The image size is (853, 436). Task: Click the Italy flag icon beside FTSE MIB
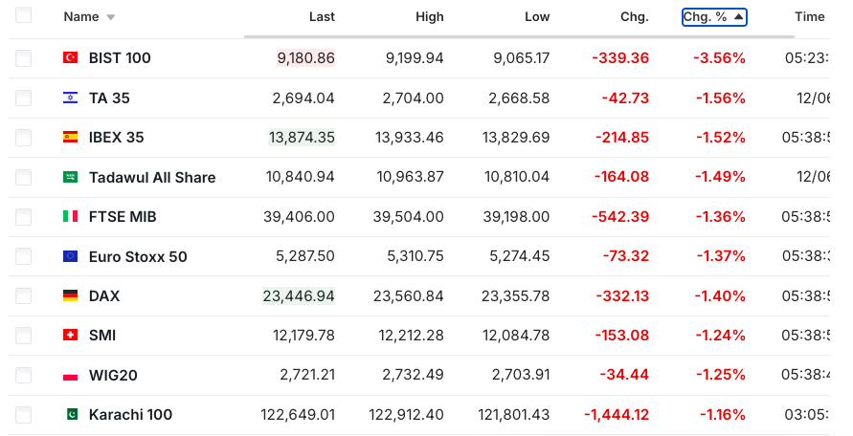70,217
